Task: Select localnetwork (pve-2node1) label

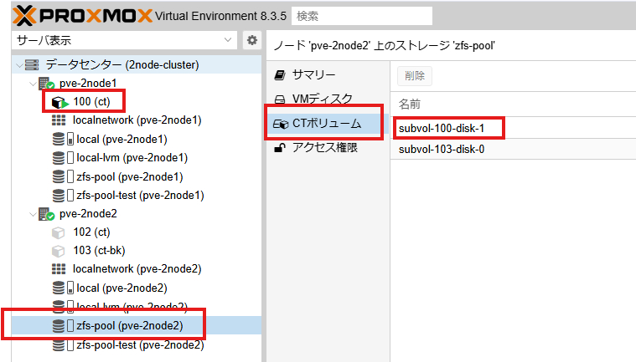Action: pos(137,120)
